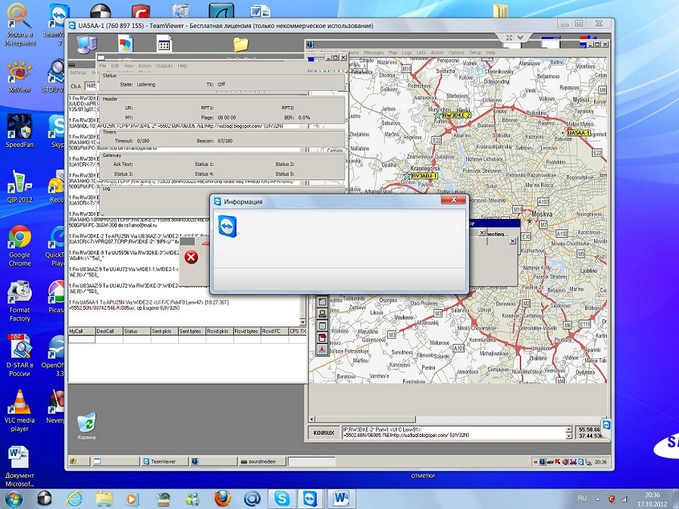Image resolution: width=679 pixels, height=509 pixels.
Task: Open the Outputs menu in the status window
Action: pos(164,66)
